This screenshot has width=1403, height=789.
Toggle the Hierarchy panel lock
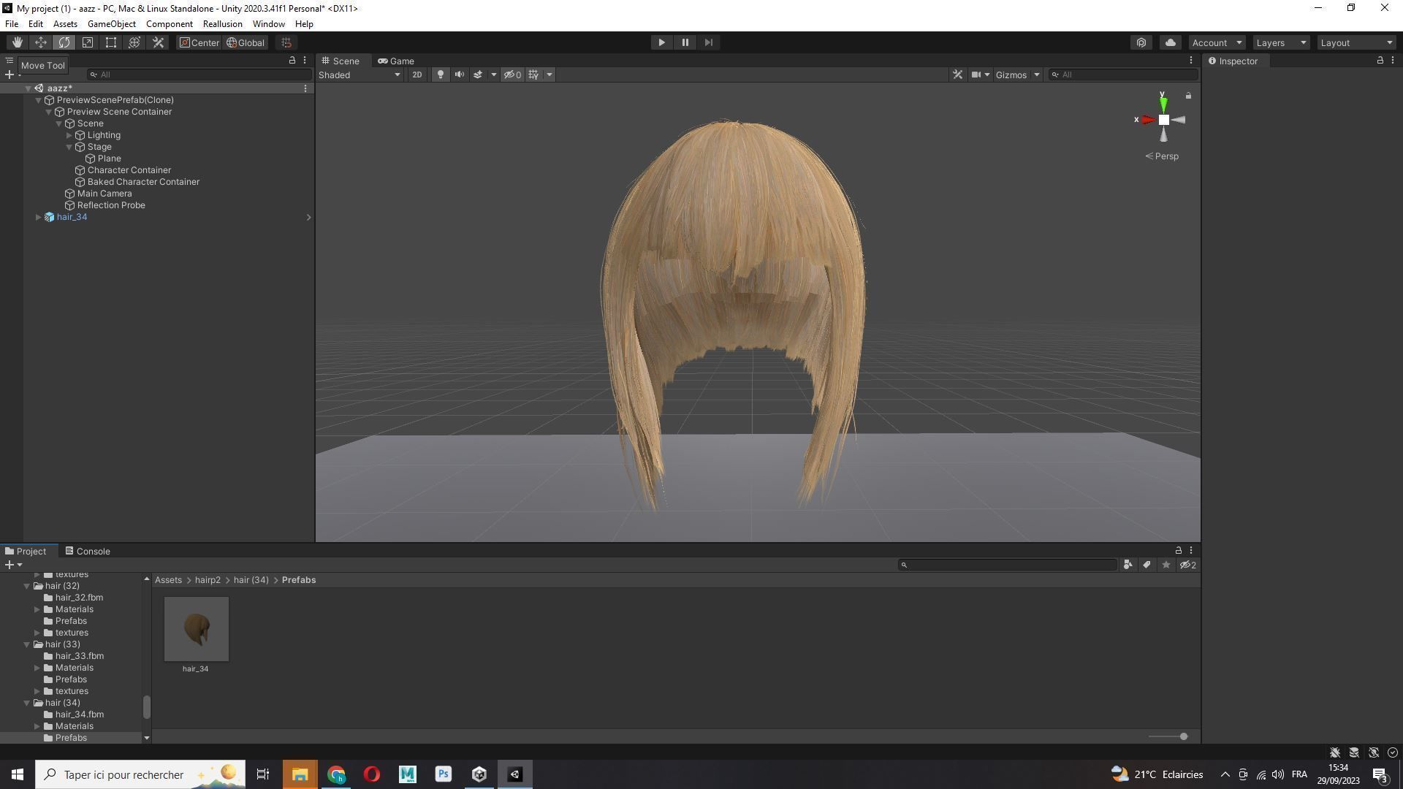[x=292, y=61]
